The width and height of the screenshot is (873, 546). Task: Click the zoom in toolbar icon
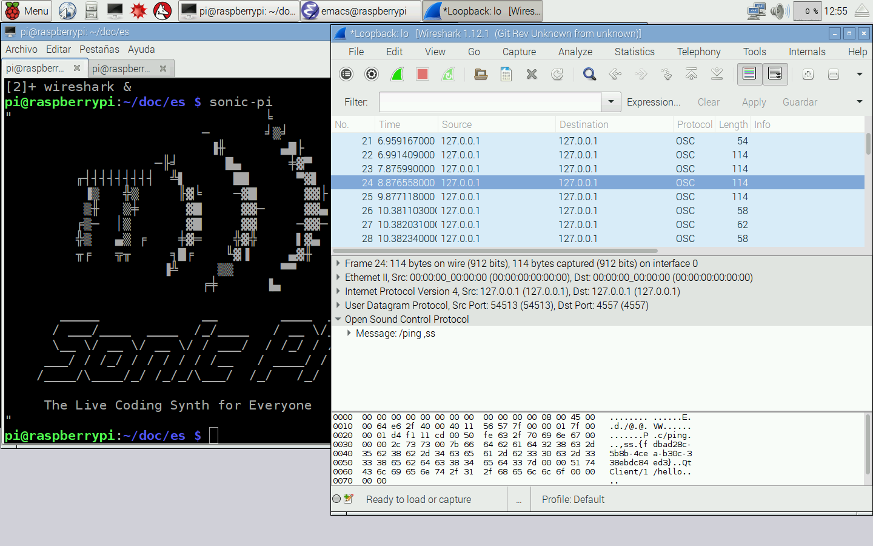coord(808,74)
